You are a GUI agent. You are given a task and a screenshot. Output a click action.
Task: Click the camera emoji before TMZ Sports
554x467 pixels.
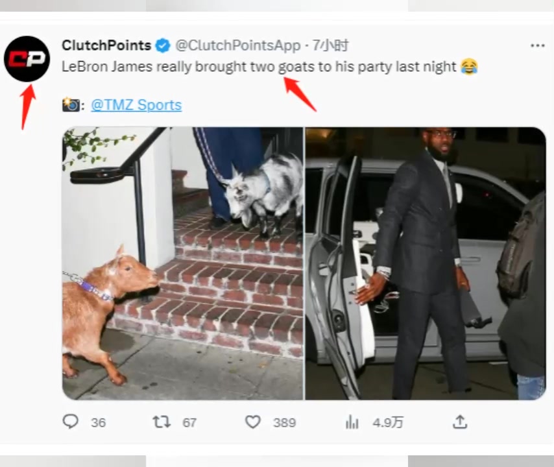[x=71, y=105]
